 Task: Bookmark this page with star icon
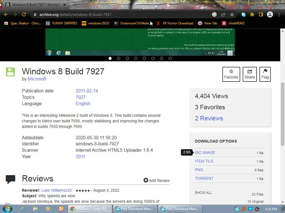[x=232, y=14]
